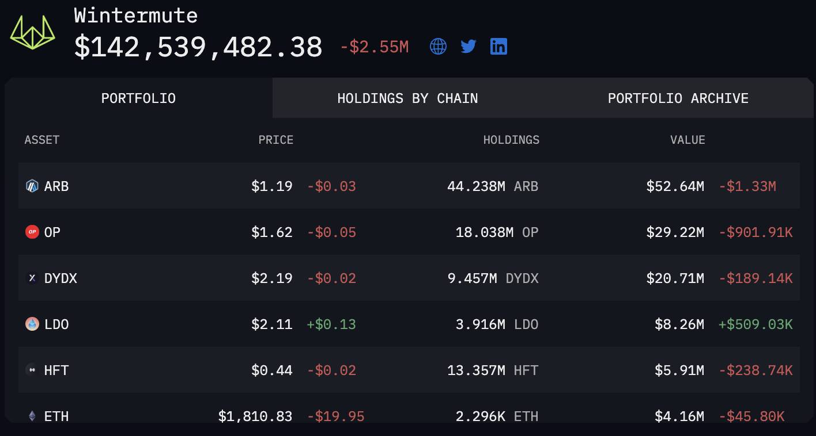The height and width of the screenshot is (436, 816).
Task: Click the LDO token icon
Action: tap(32, 324)
